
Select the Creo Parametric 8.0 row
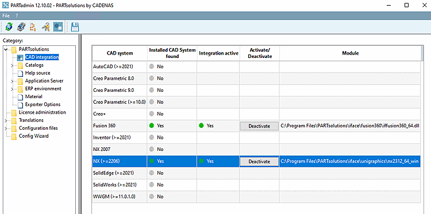click(256, 79)
